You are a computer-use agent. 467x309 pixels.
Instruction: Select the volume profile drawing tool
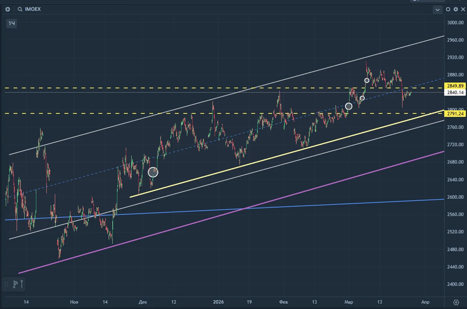[x=15, y=285]
